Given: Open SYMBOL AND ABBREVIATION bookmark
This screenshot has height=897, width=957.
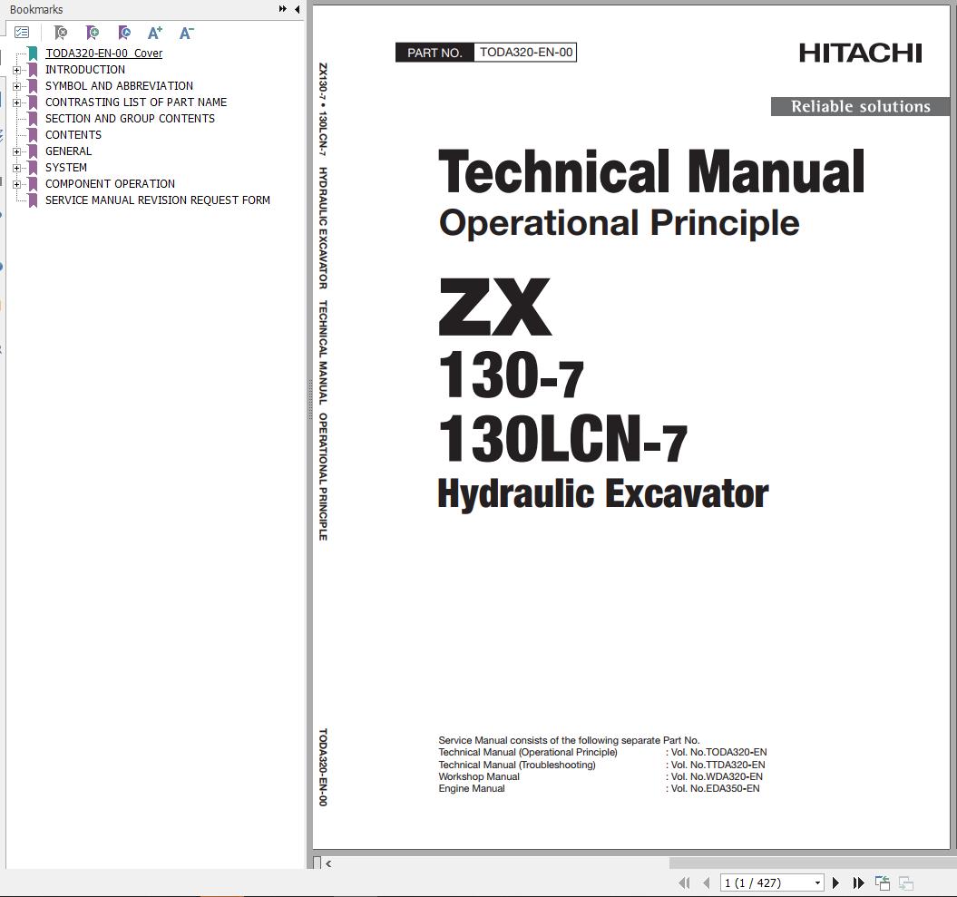Looking at the screenshot, I should click(119, 86).
